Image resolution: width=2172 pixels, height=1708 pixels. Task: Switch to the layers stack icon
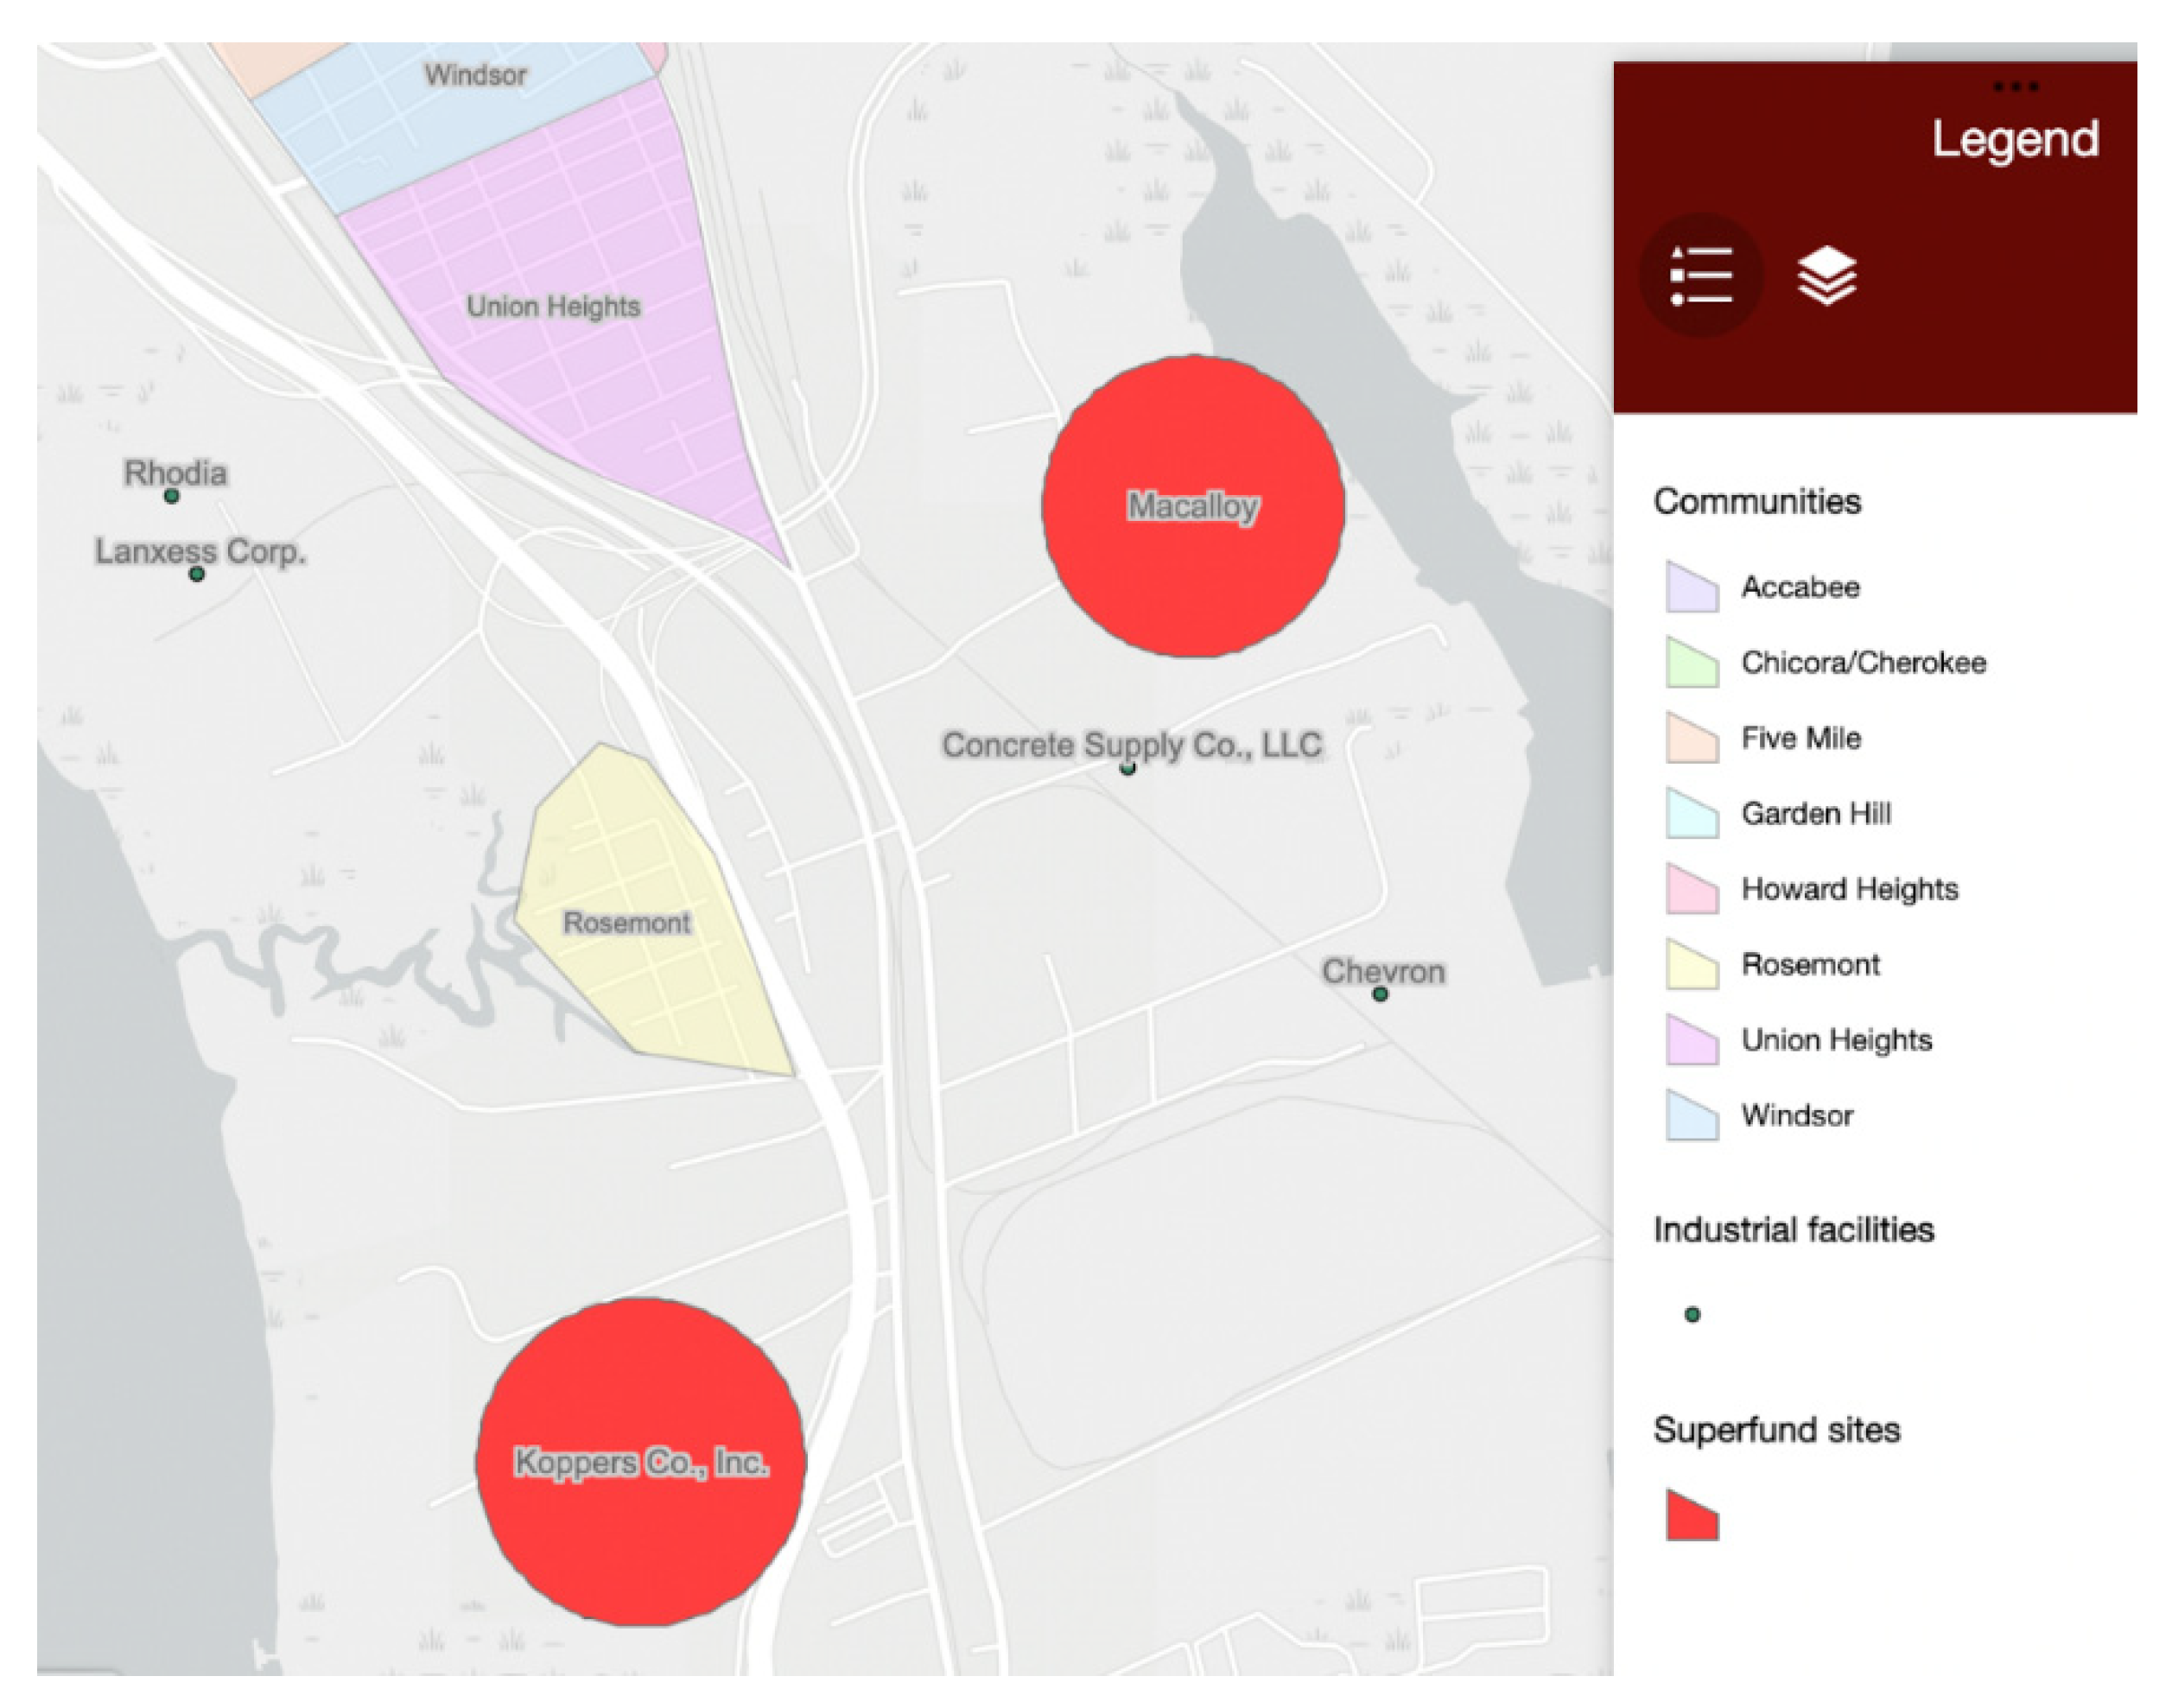[1826, 275]
